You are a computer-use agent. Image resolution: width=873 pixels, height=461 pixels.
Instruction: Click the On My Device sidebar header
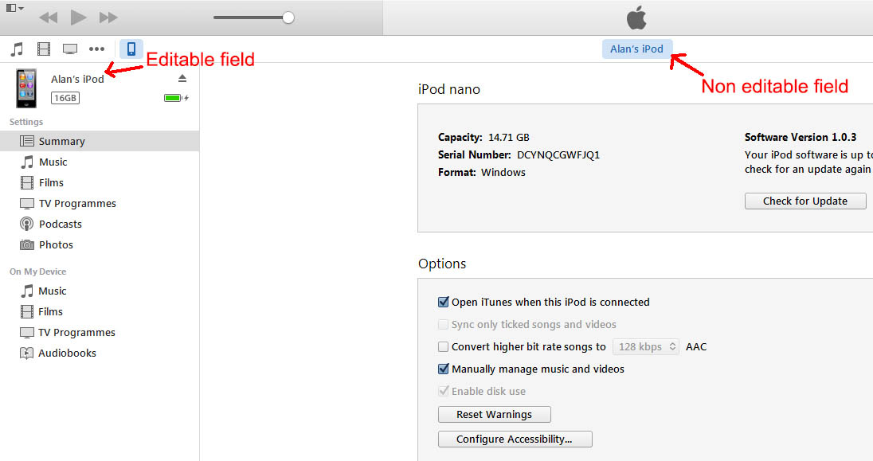(38, 272)
